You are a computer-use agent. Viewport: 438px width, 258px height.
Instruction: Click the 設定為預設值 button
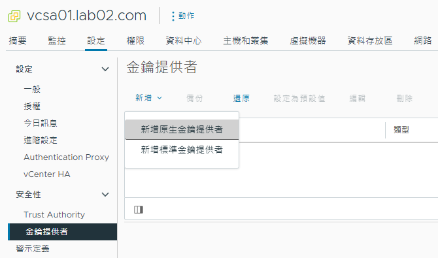299,98
